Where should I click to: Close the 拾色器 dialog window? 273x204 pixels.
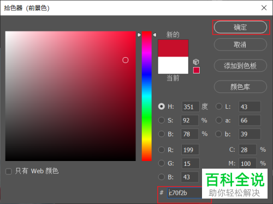click(264, 8)
